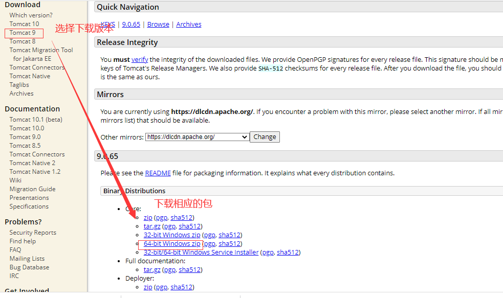
Task: Expand the Other mirrors dropdown
Action: pyautogui.click(x=197, y=137)
